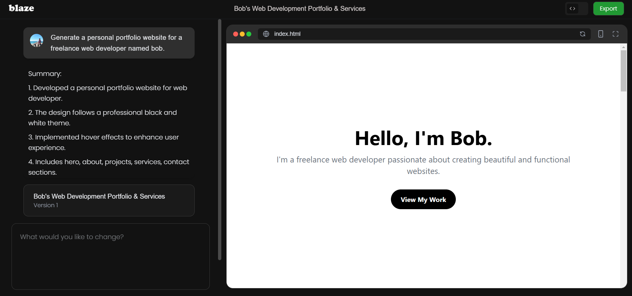The height and width of the screenshot is (296, 632).
Task: Click the preview page vertical scrollbar thumb
Action: [x=623, y=71]
